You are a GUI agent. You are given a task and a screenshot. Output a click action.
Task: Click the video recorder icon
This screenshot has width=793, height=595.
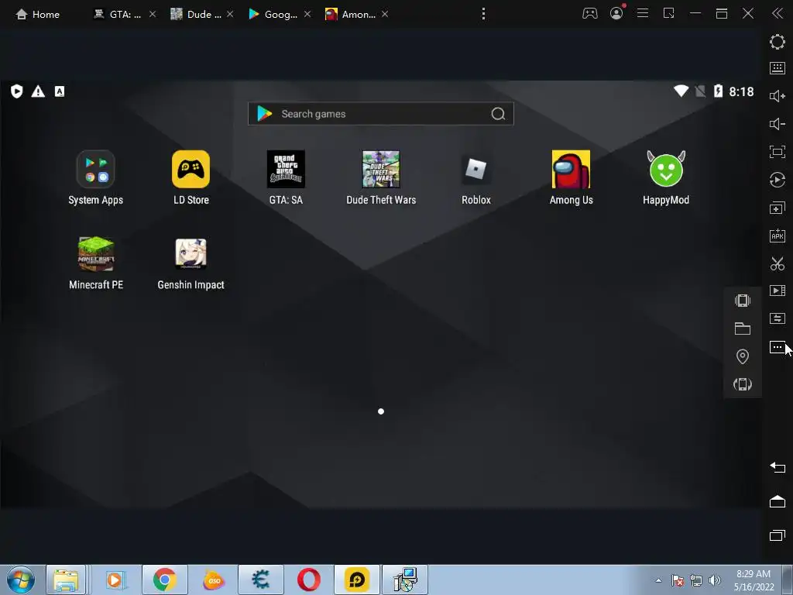point(778,291)
